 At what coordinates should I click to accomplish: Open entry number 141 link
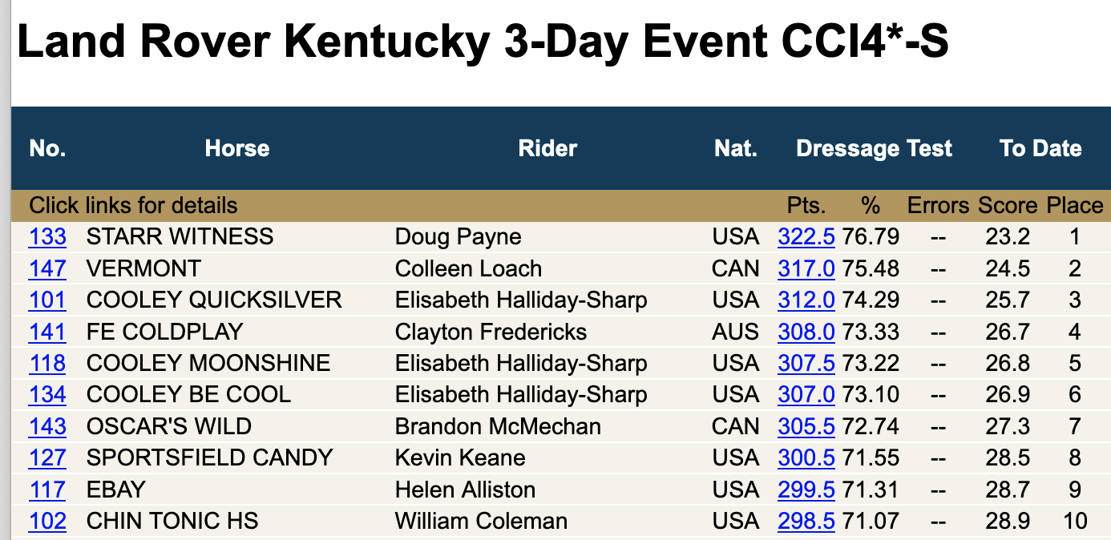(47, 332)
